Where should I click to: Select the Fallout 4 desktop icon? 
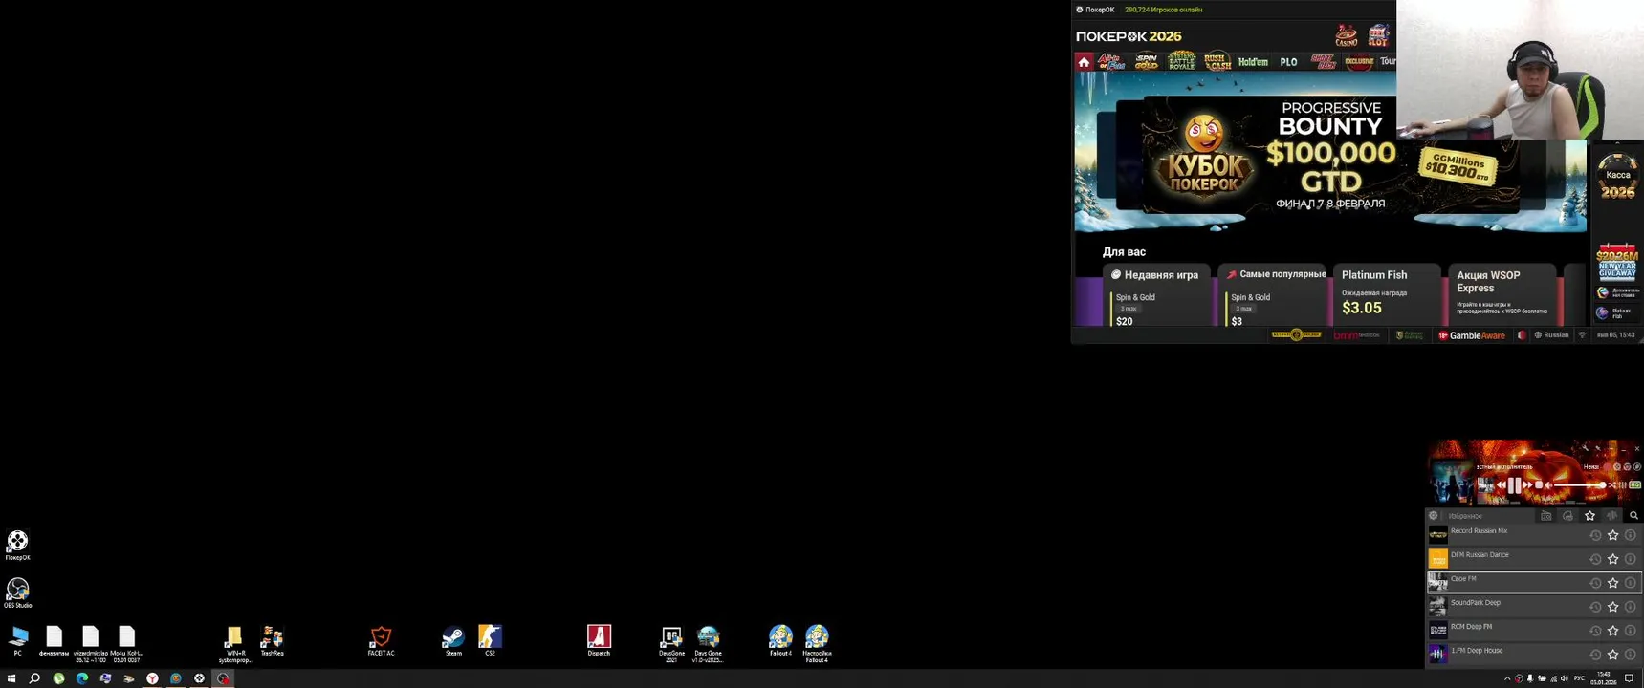coord(780,641)
